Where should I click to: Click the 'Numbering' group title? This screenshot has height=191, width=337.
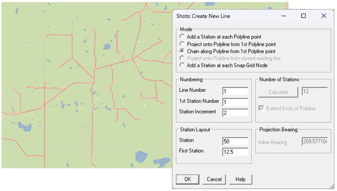(x=191, y=80)
